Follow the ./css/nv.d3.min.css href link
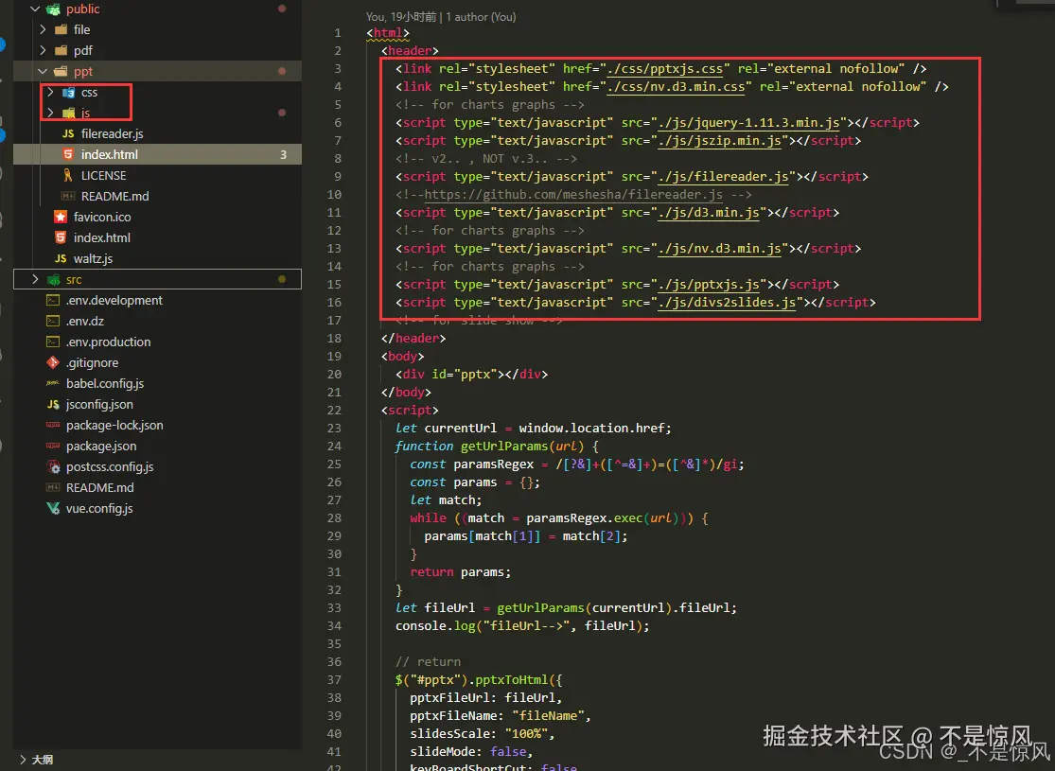1055x771 pixels. pos(676,87)
